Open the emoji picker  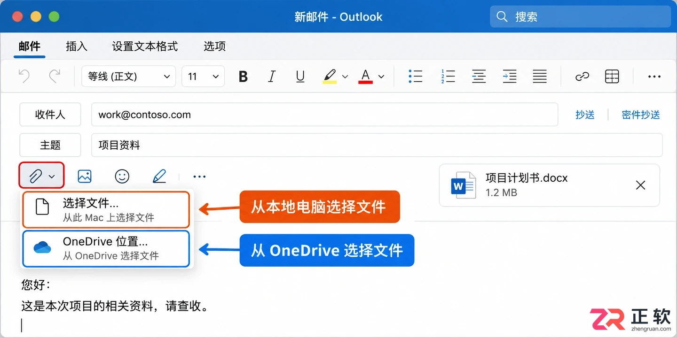coord(122,176)
